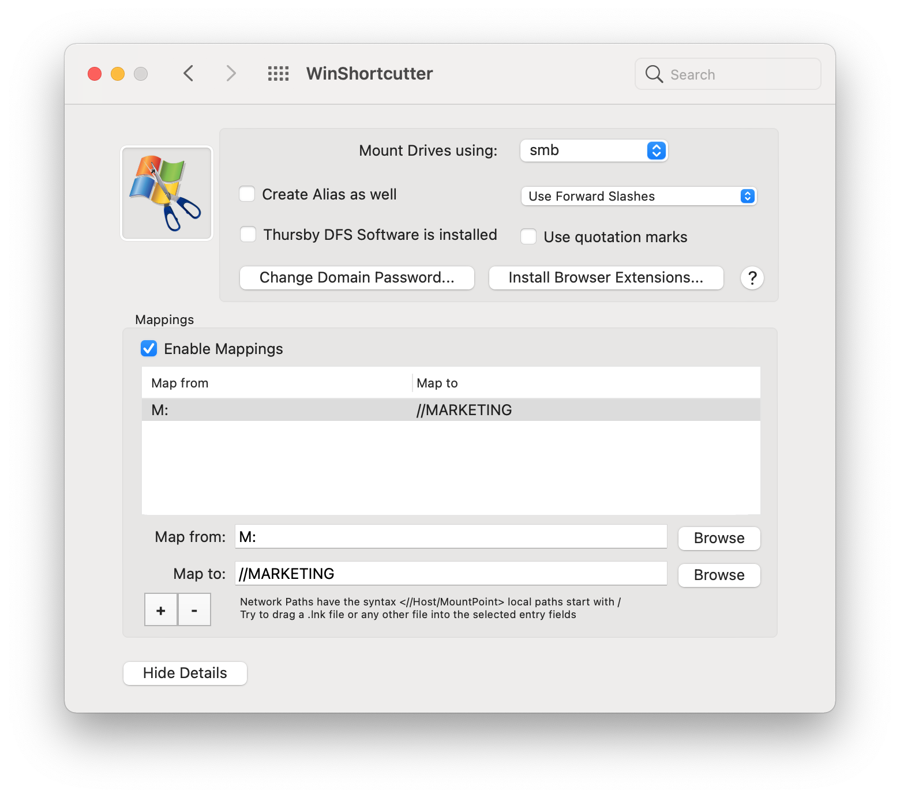The height and width of the screenshot is (798, 900).
Task: Click the back navigation arrow
Action: tap(188, 74)
